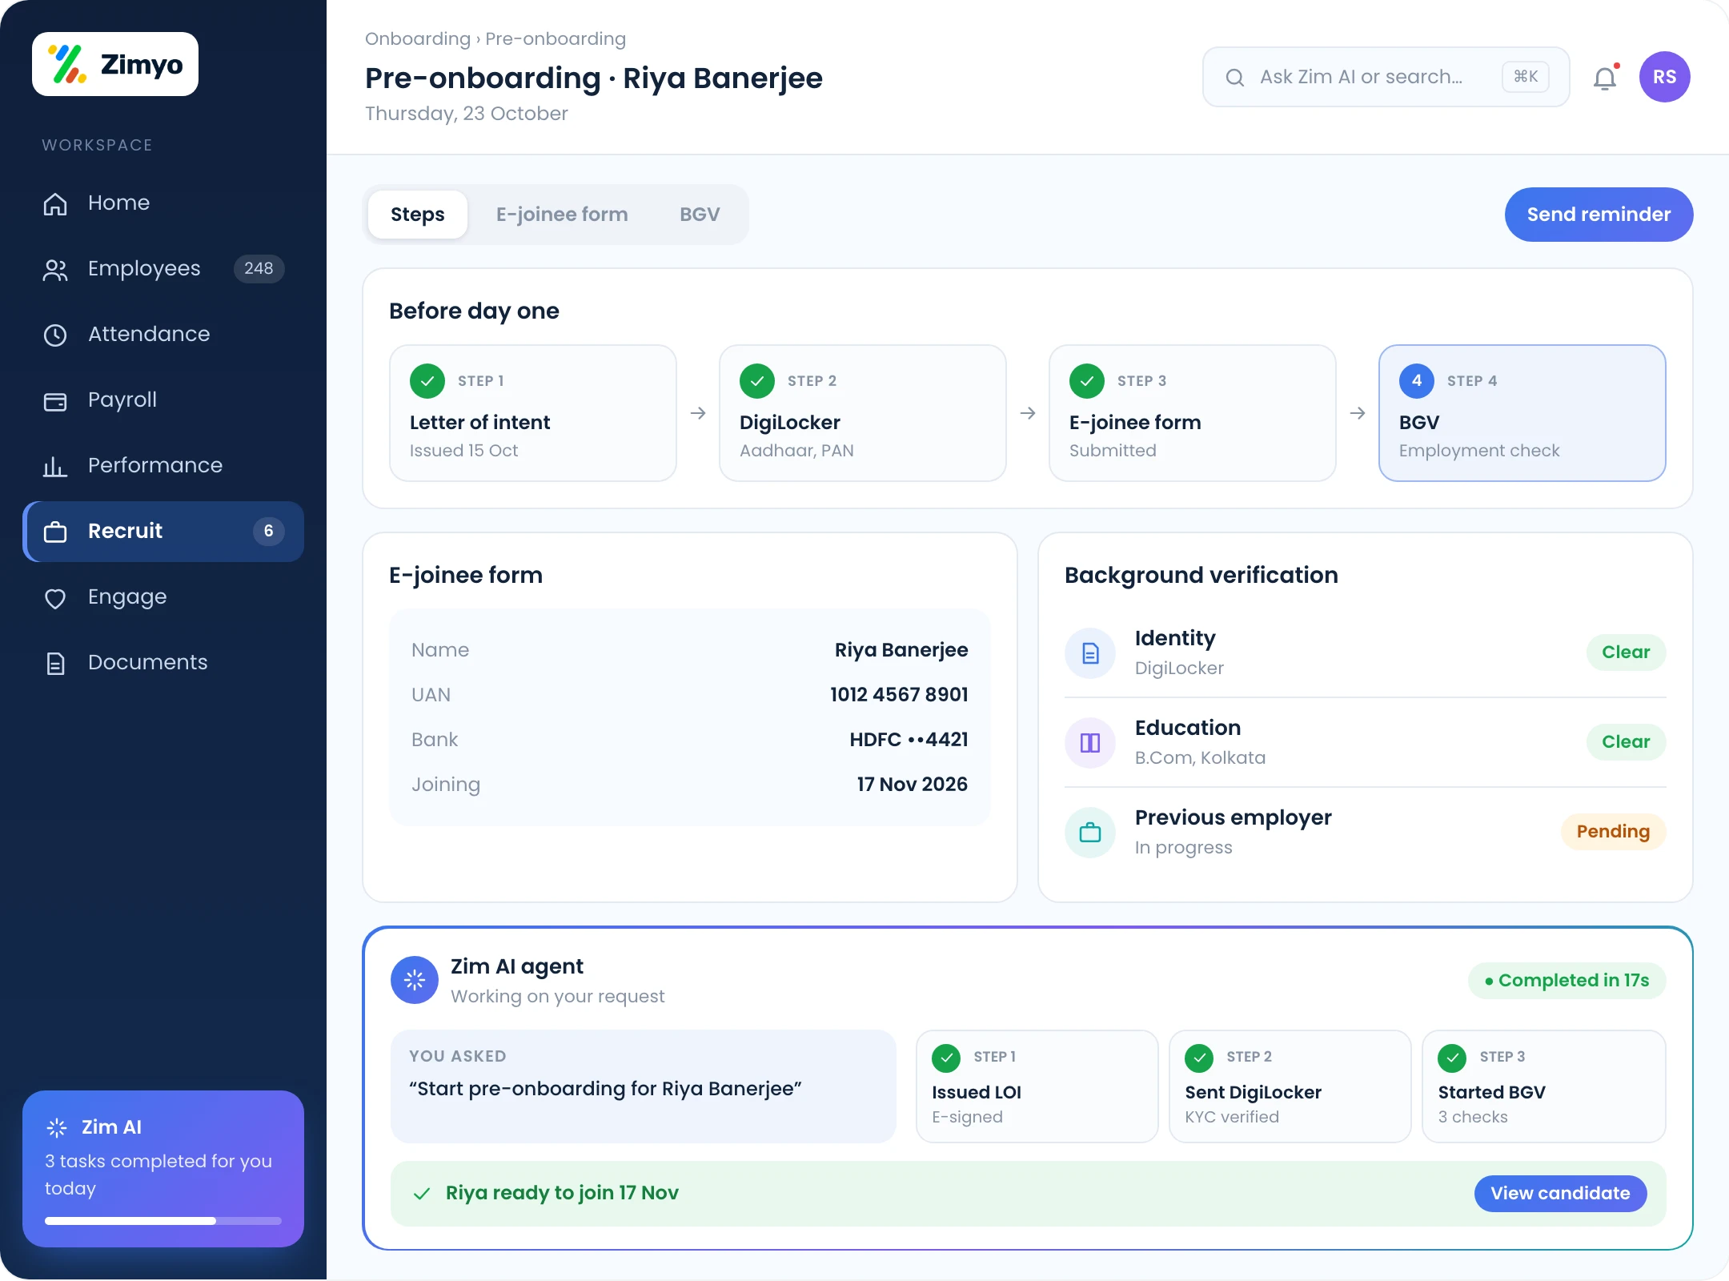Click the Onboarding breadcrumb

click(x=418, y=39)
